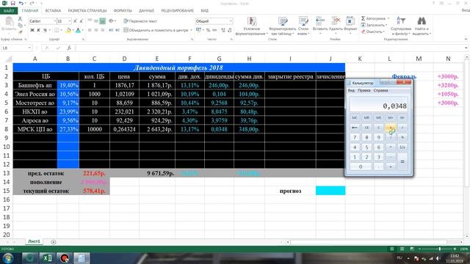Open the ФАЙЛ (File) tab
470x264 pixels.
[x=9, y=10]
